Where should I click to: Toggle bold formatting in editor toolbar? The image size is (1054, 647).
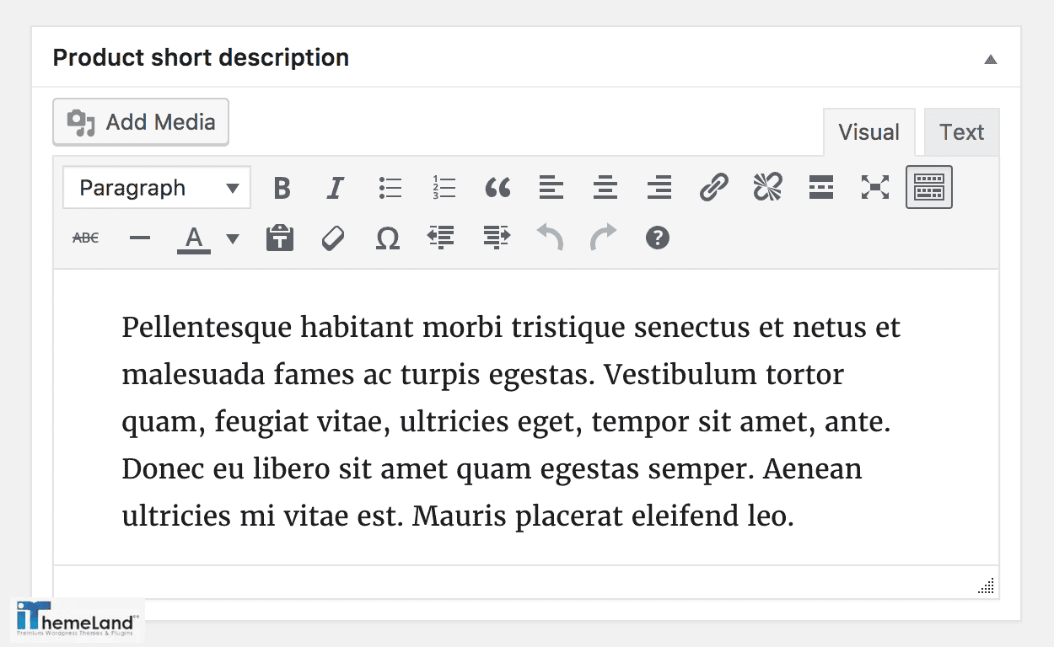click(282, 188)
